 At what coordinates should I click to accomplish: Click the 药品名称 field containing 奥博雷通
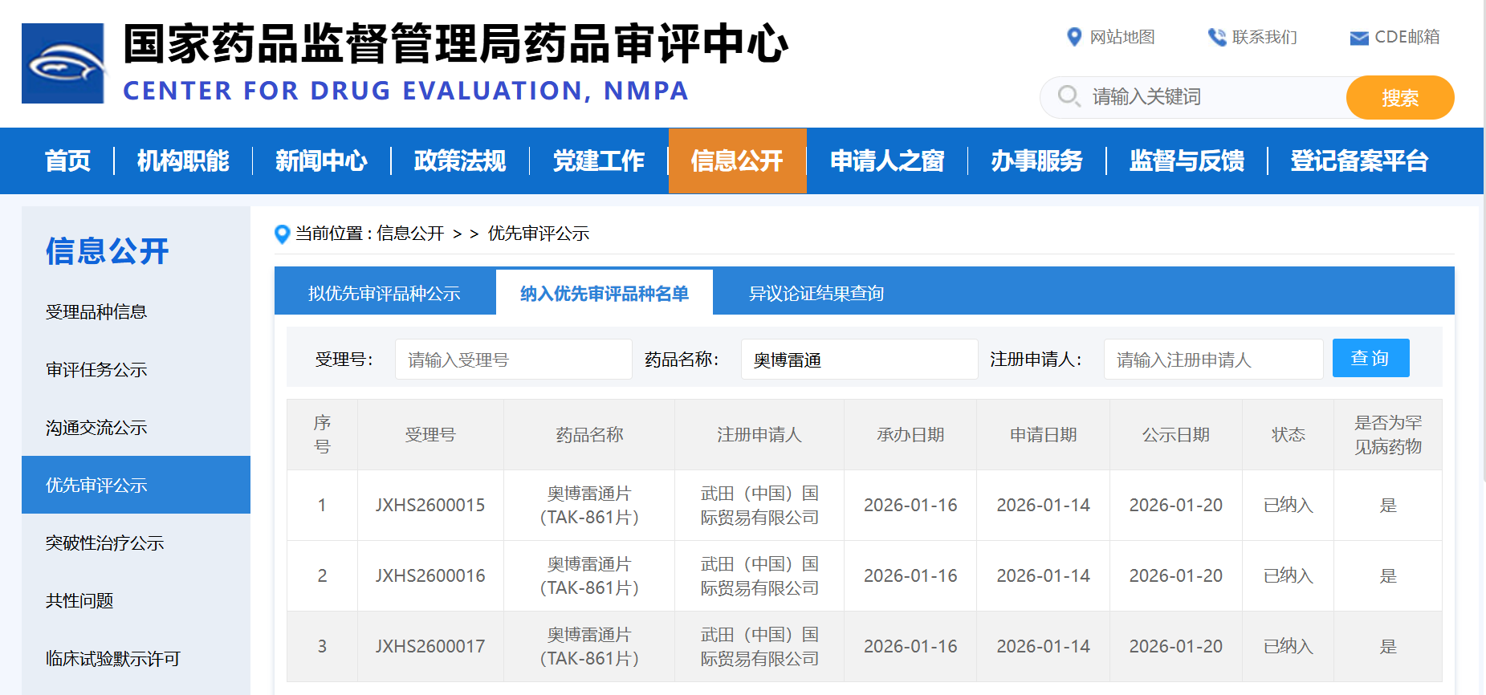coord(859,359)
